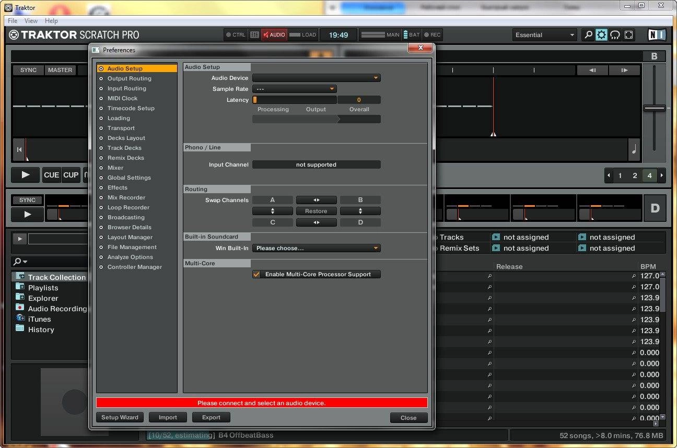Image resolution: width=677 pixels, height=448 pixels.
Task: Click the browser search magnifier icon
Action: point(17,262)
